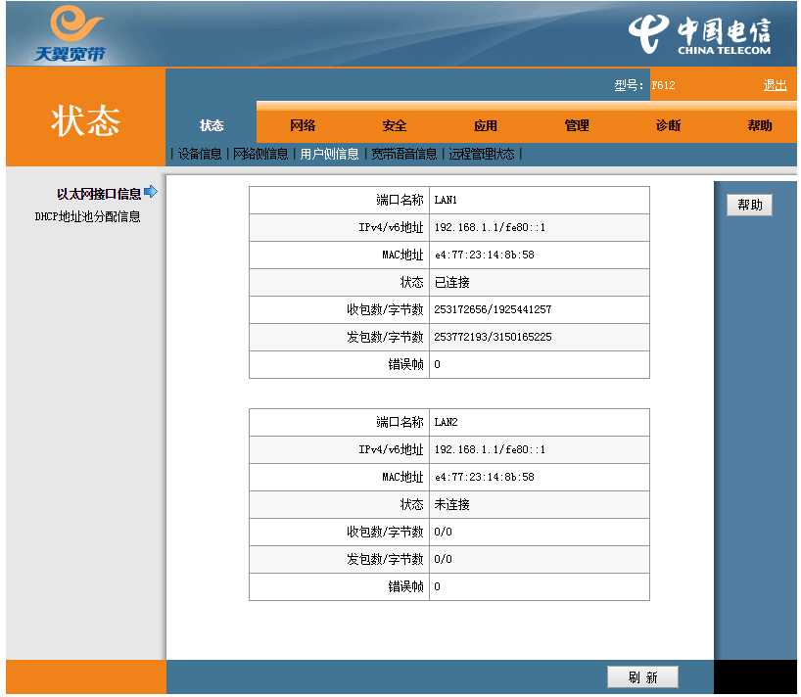The height and width of the screenshot is (697, 801).
Task: Open the 应用 tab
Action: (486, 125)
